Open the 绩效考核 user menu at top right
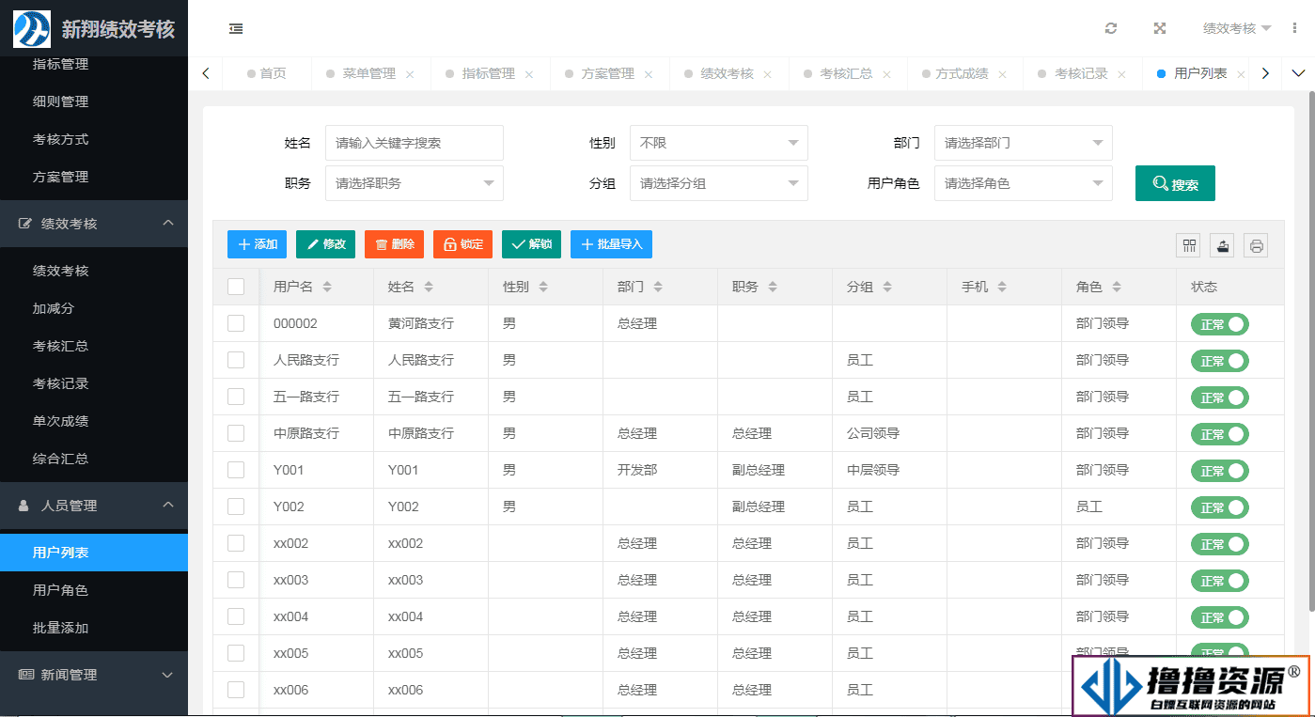This screenshot has width=1315, height=717. 1237,28
